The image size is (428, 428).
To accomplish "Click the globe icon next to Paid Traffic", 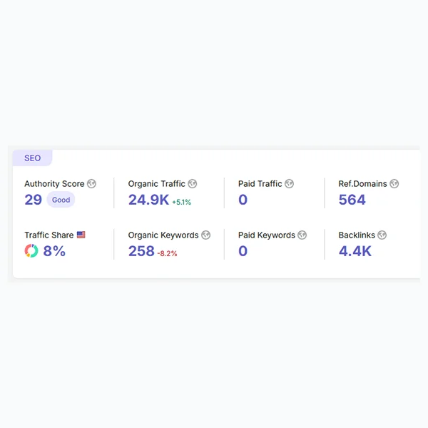I will (x=289, y=184).
